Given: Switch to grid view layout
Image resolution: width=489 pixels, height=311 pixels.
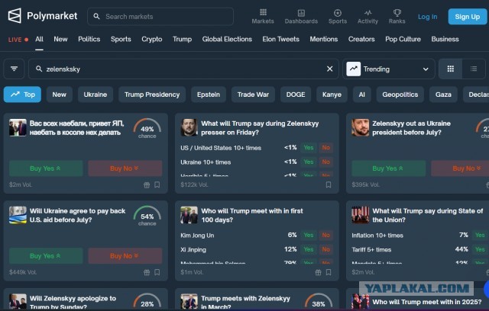Looking at the screenshot, I should click(x=450, y=69).
